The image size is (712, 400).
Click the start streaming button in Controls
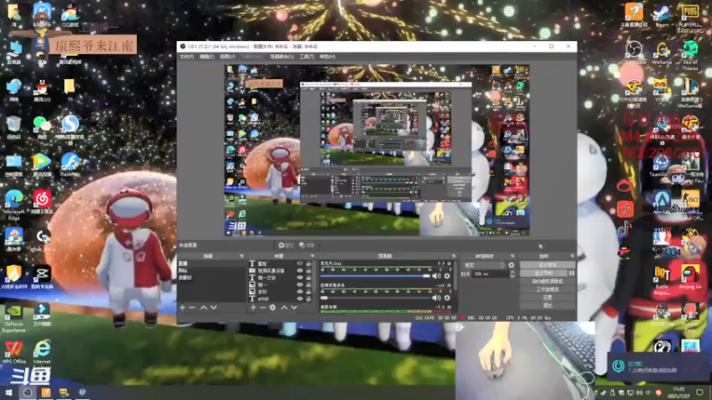coord(547,265)
